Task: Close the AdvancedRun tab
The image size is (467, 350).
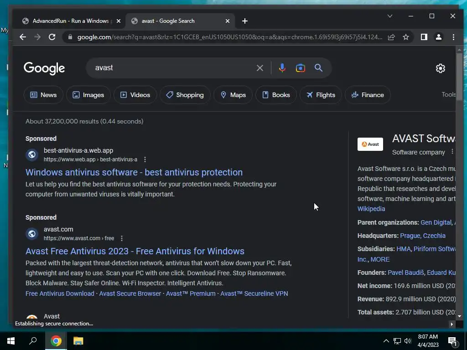Action: tap(119, 21)
